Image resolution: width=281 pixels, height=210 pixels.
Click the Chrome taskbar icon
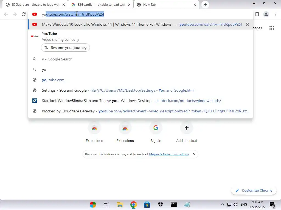[x=134, y=205]
